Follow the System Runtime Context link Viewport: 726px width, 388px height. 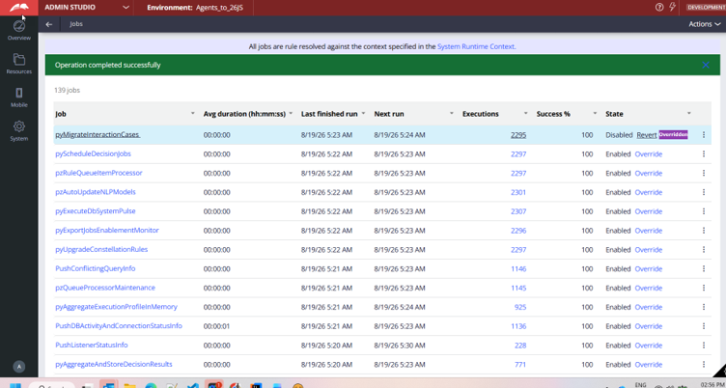[x=477, y=46]
